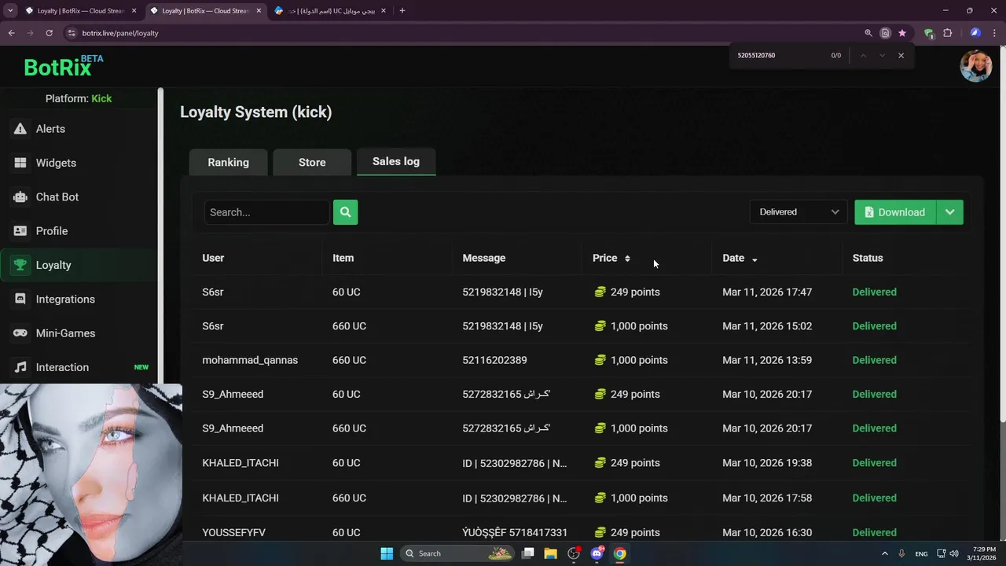The width and height of the screenshot is (1006, 566).
Task: Open the tab search dropdown arrow
Action: click(10, 11)
